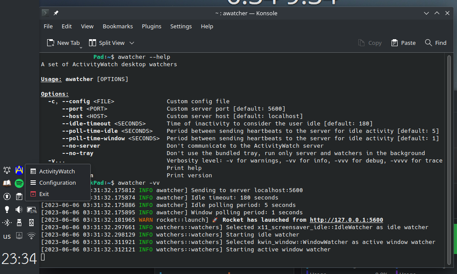Click the Paste toolbar button
This screenshot has height=274, width=457.
pyautogui.click(x=403, y=43)
